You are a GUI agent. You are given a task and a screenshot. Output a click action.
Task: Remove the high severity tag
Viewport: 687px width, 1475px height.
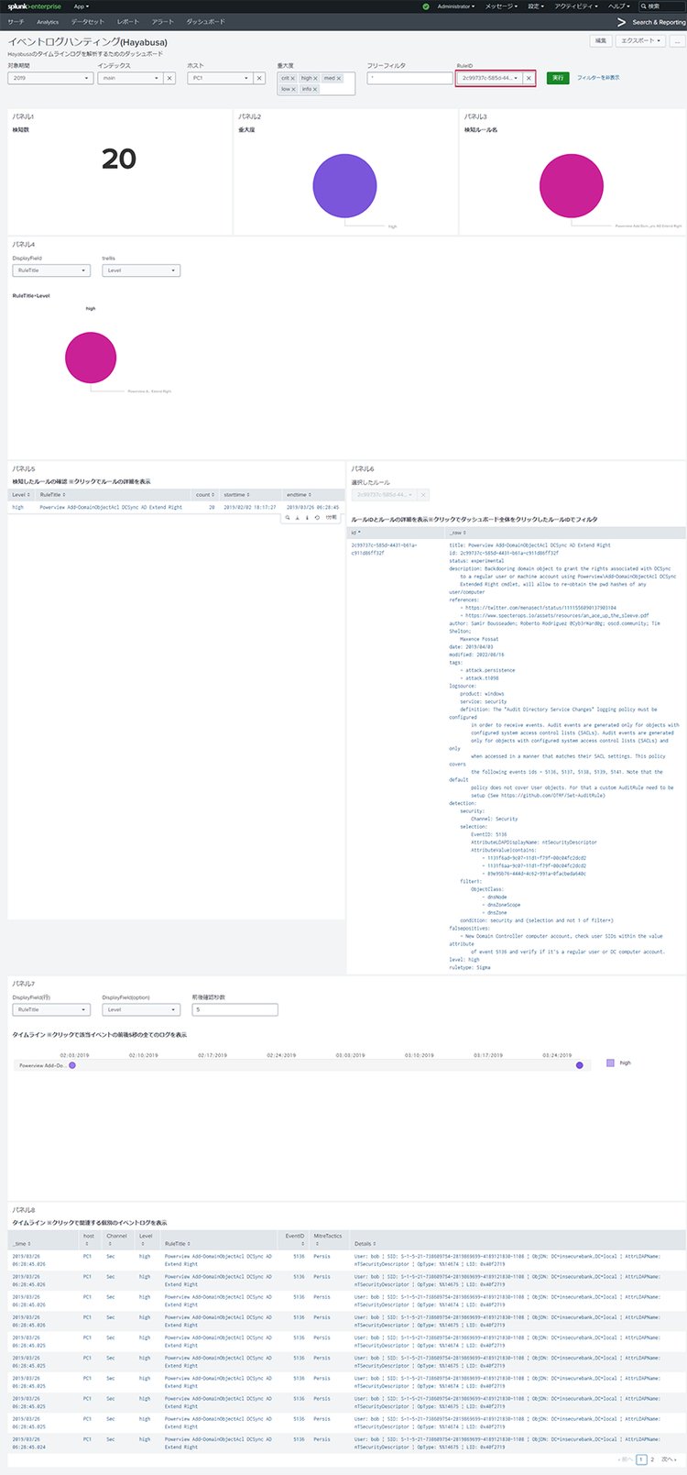pos(315,79)
